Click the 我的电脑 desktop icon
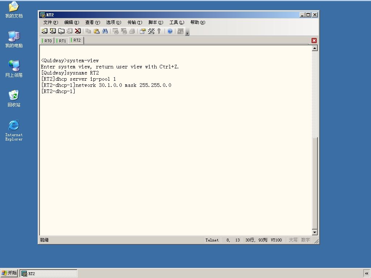 (14, 39)
